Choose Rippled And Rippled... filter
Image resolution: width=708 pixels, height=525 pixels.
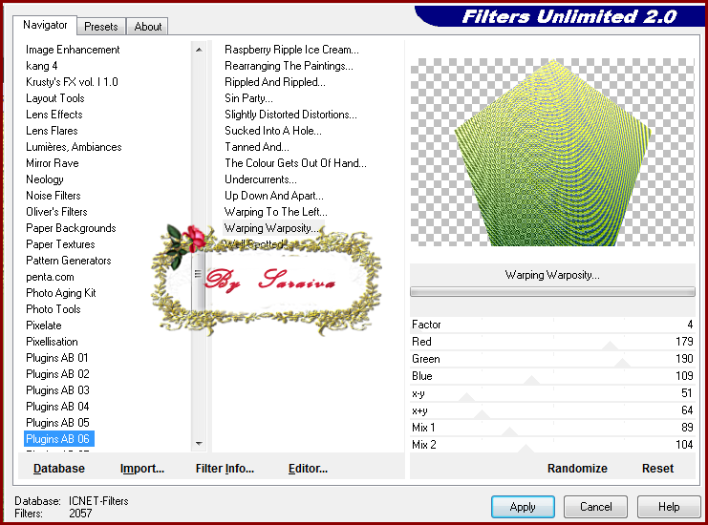[x=275, y=82]
